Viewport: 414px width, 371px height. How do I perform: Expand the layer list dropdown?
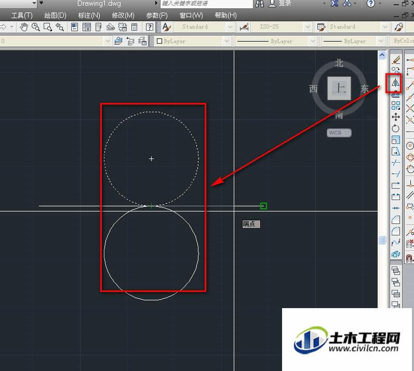click(107, 41)
